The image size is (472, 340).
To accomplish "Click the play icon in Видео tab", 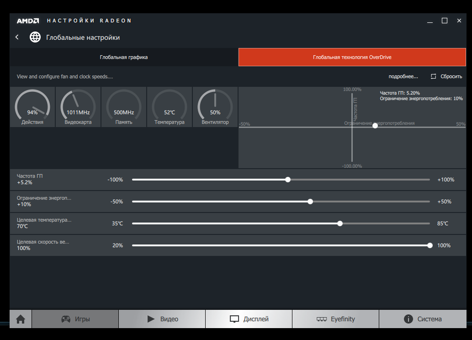I will [x=151, y=319].
